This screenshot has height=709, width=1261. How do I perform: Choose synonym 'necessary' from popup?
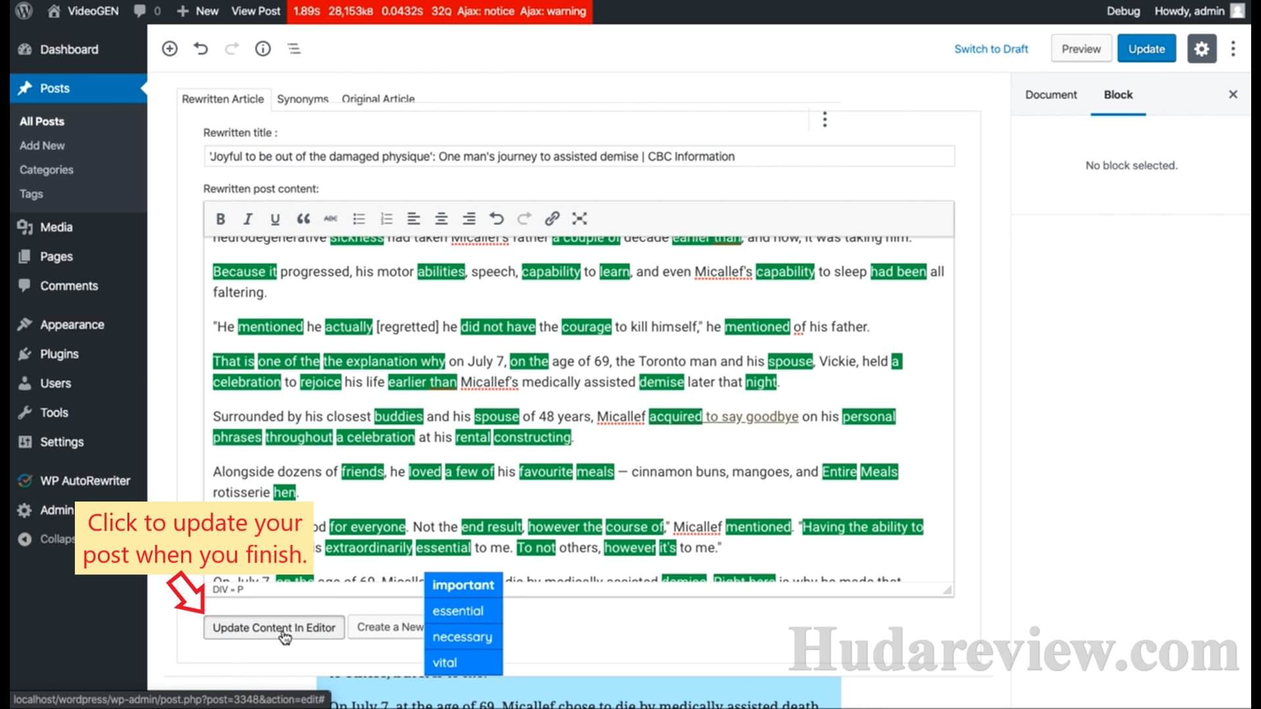[x=463, y=637]
